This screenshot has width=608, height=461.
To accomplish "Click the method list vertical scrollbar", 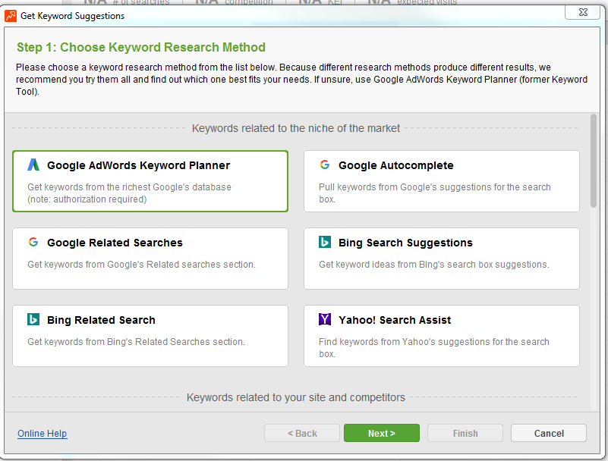I will (594, 161).
